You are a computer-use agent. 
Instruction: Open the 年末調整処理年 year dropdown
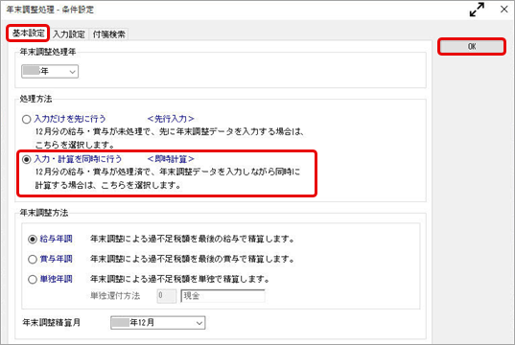point(50,71)
